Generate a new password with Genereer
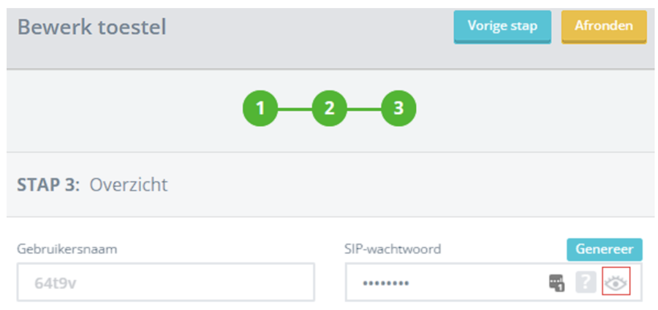 (x=604, y=249)
